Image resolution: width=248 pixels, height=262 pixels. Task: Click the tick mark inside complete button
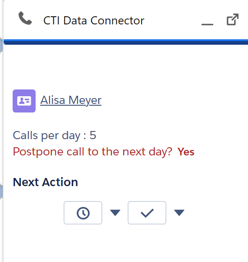point(147,213)
